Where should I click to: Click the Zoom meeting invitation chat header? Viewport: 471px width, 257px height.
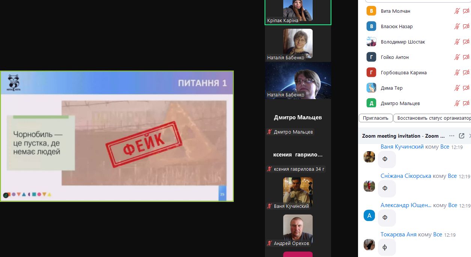pos(403,136)
